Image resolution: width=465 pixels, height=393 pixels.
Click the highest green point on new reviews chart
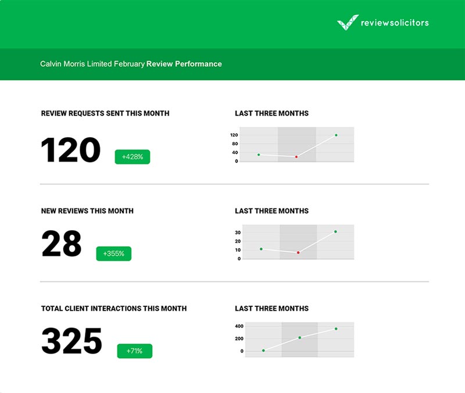pyautogui.click(x=335, y=231)
